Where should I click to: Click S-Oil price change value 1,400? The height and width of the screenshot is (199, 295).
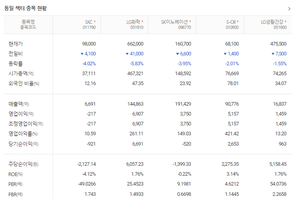pos(233,54)
